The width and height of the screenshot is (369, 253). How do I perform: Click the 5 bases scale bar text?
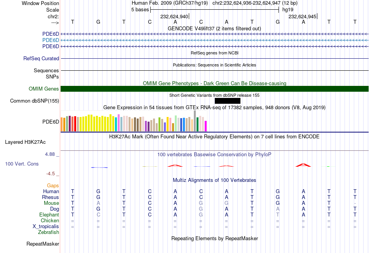[x=140, y=10]
